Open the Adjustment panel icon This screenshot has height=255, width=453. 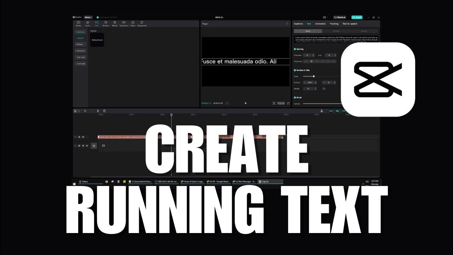142,24
